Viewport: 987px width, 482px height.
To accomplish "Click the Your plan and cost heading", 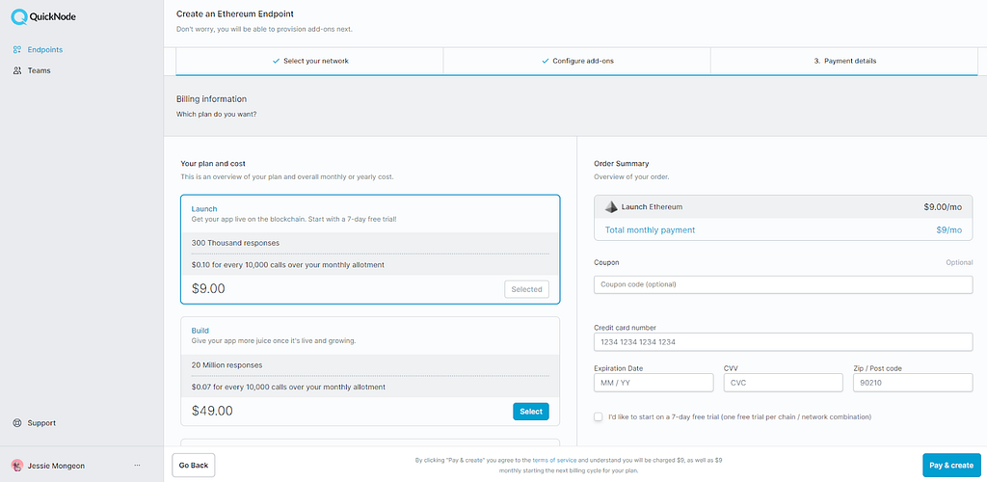I will coord(213,164).
